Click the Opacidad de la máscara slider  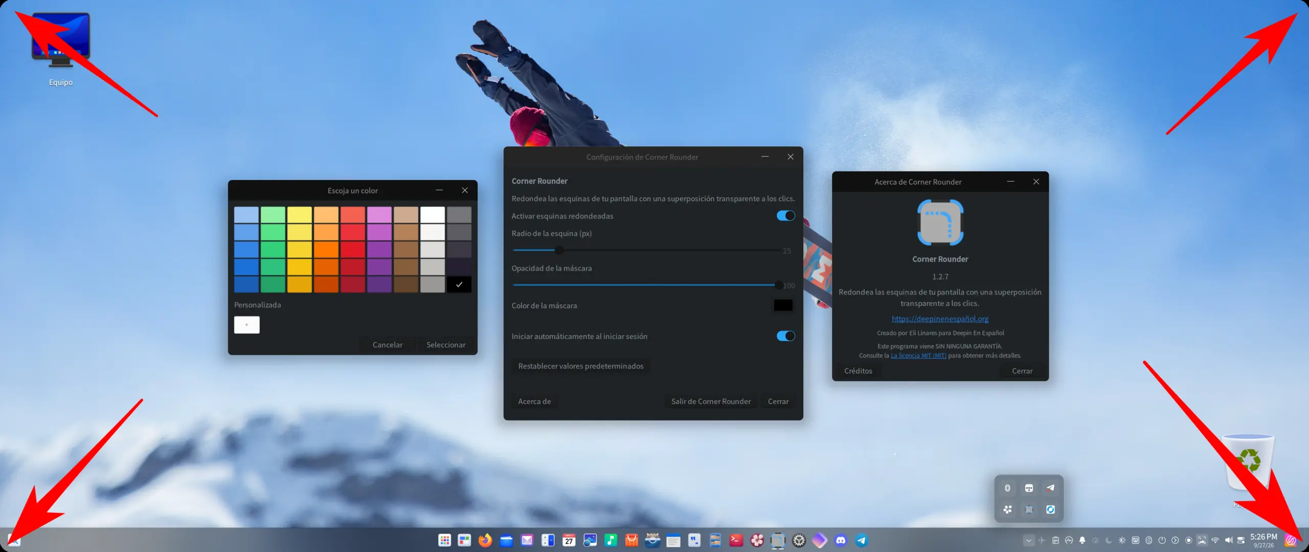[646, 285]
